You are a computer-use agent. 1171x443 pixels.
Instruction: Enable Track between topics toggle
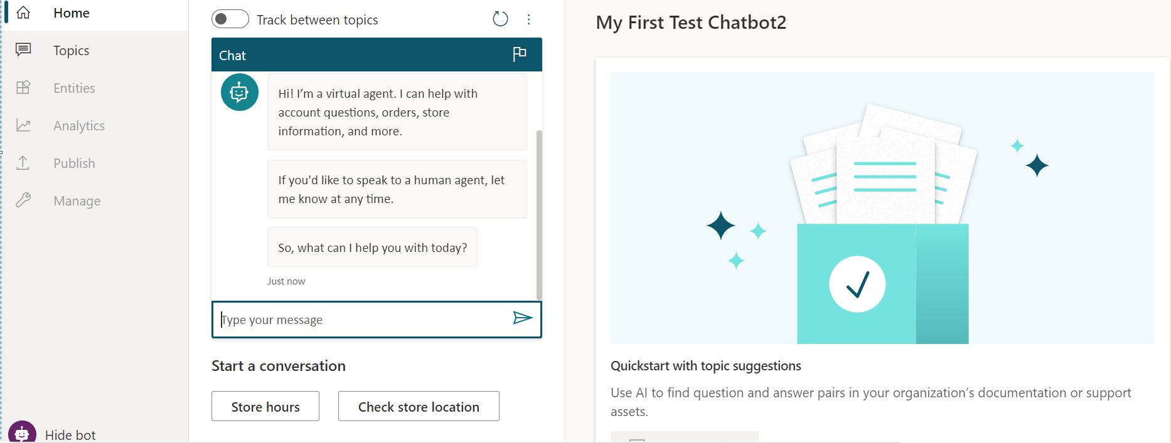click(x=230, y=19)
